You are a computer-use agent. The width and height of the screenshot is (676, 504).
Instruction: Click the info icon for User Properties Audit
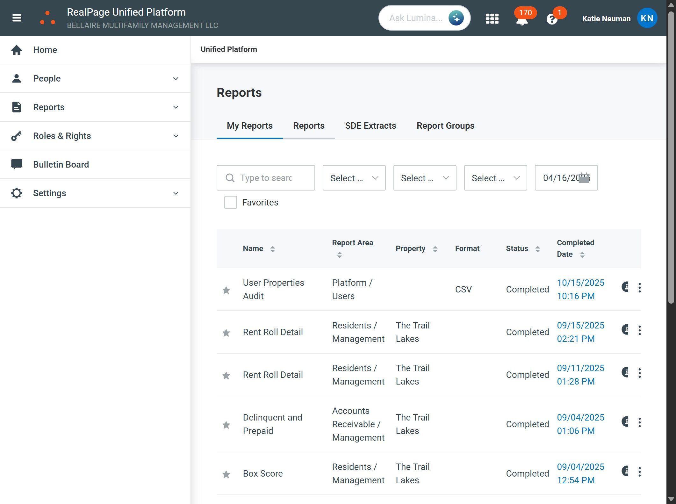[x=625, y=287]
